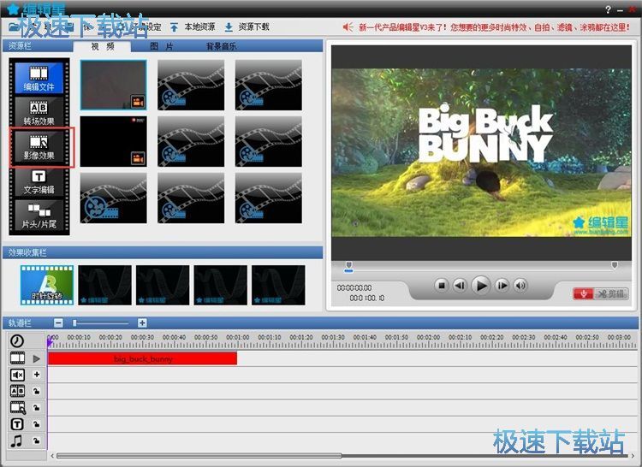The width and height of the screenshot is (642, 467).
Task: Click the clock icon on the timeline ruler
Action: pos(17,340)
